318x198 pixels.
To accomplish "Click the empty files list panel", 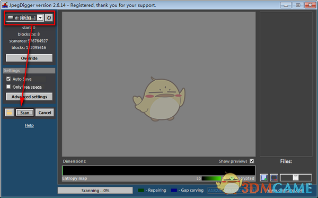I will 286,84.
